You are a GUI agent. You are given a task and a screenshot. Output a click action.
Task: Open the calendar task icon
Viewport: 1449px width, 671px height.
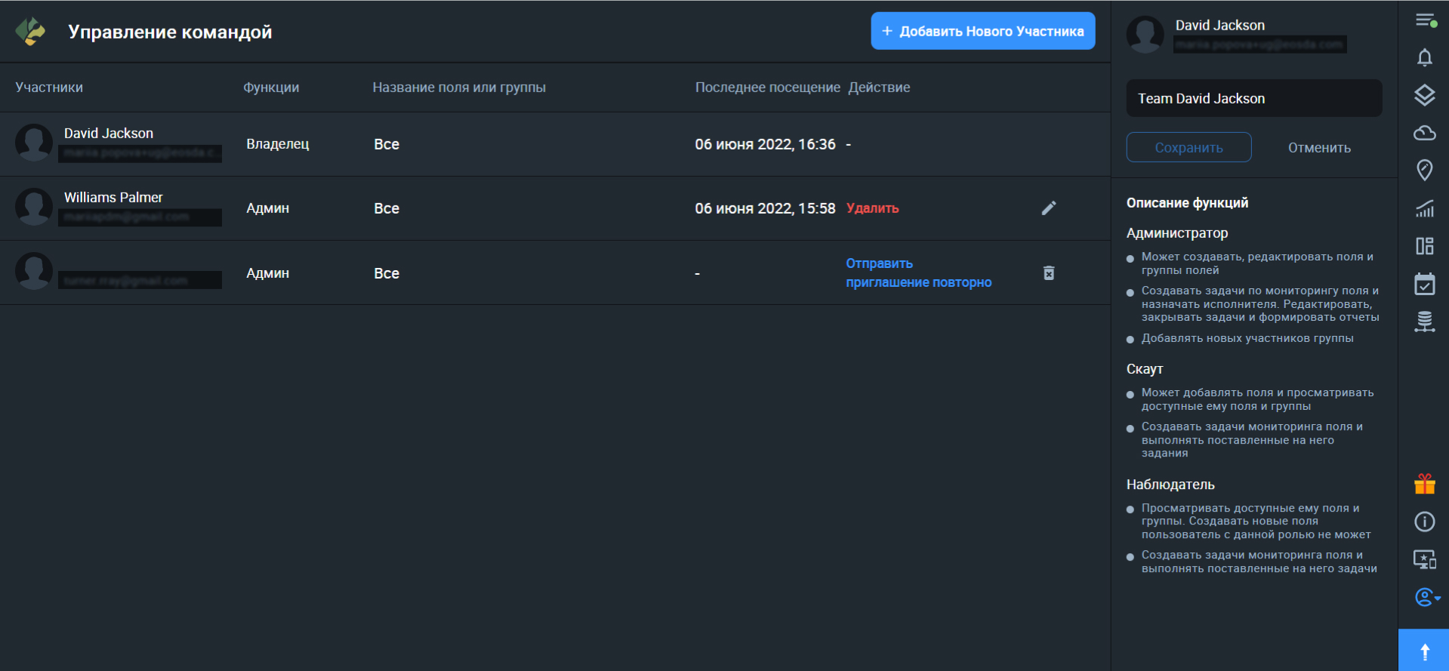(x=1424, y=284)
